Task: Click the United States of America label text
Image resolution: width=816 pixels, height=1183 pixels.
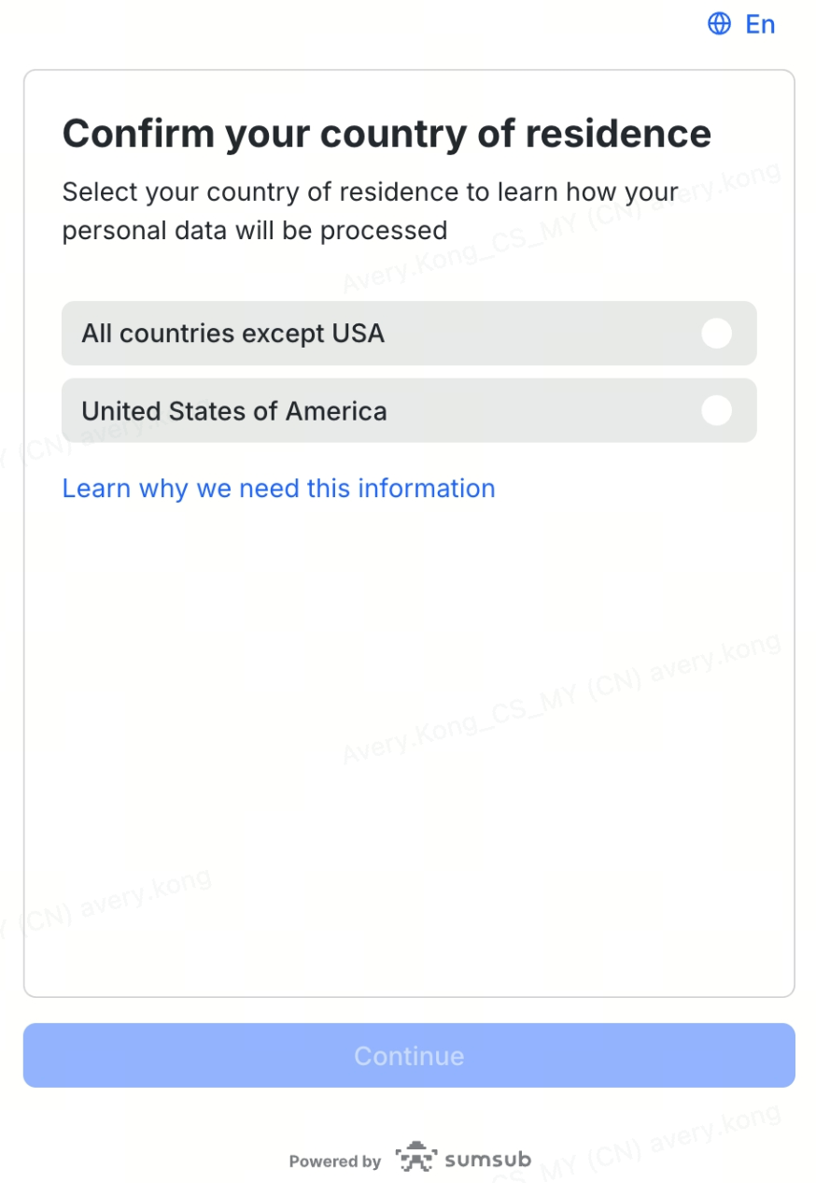Action: click(233, 411)
